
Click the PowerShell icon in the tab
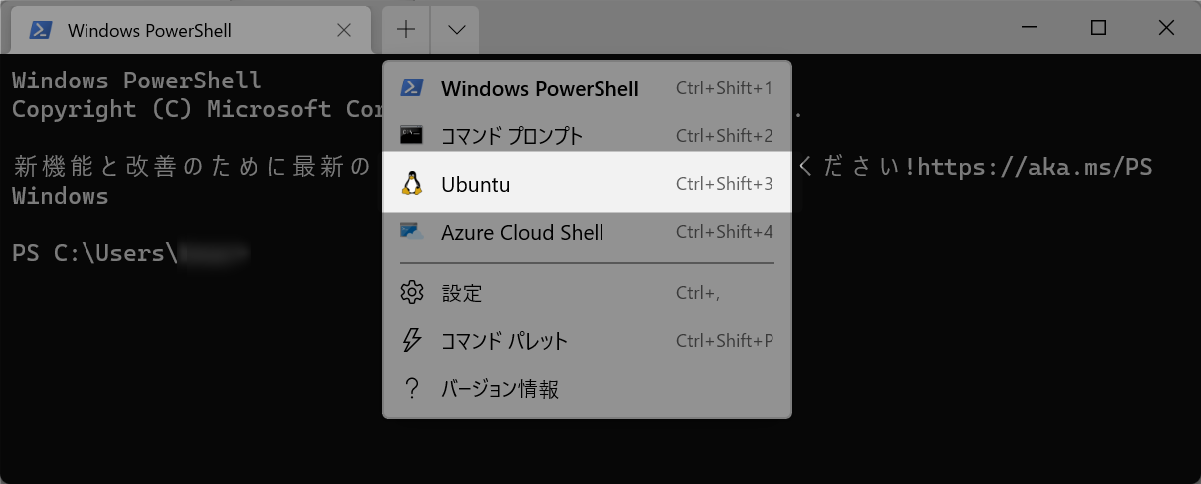41,30
